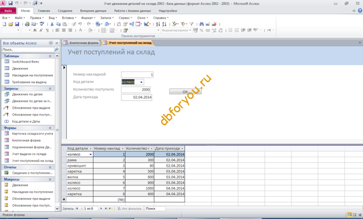This screenshot has width=363, height=219.
Task: Select grid cell with quantity 1000
Action: 140,188
